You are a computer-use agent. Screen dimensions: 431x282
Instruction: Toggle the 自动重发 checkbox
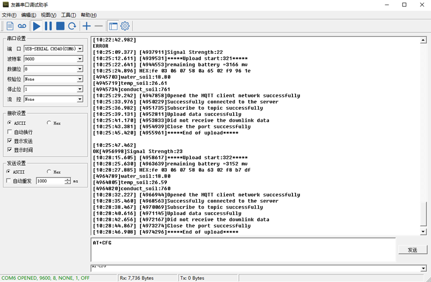point(8,181)
